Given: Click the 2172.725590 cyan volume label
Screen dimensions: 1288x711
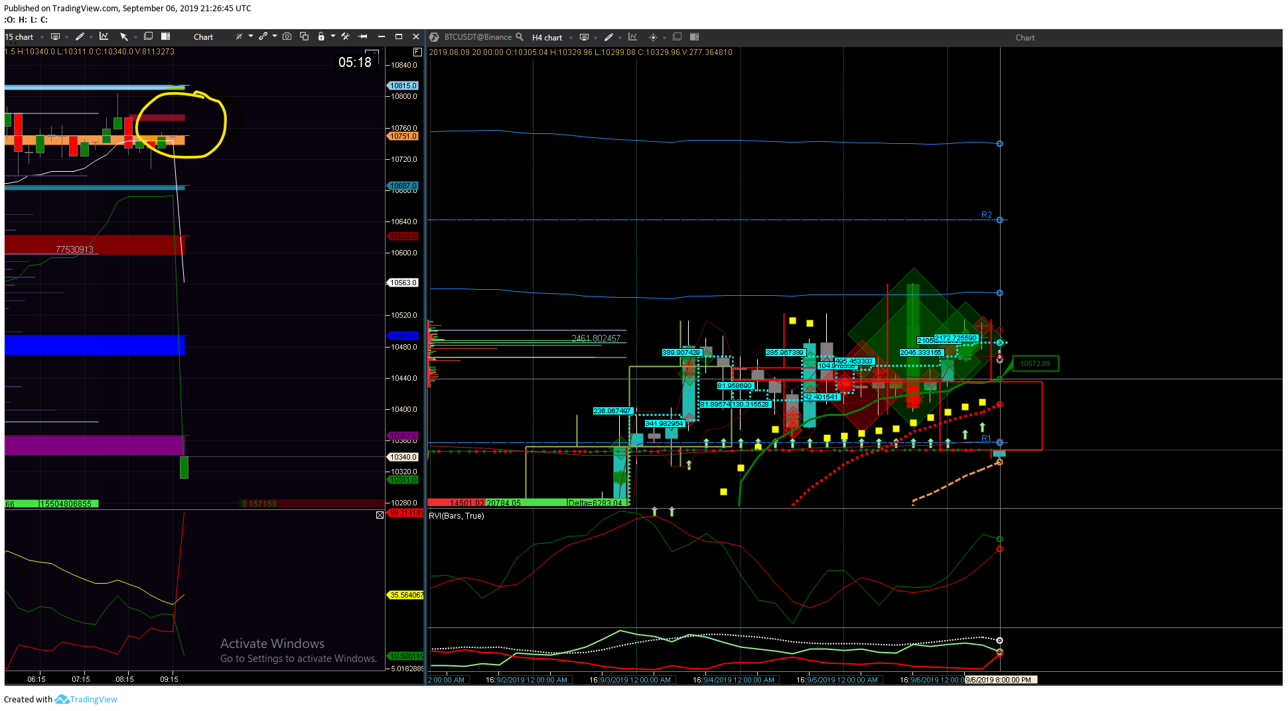Looking at the screenshot, I should [956, 338].
